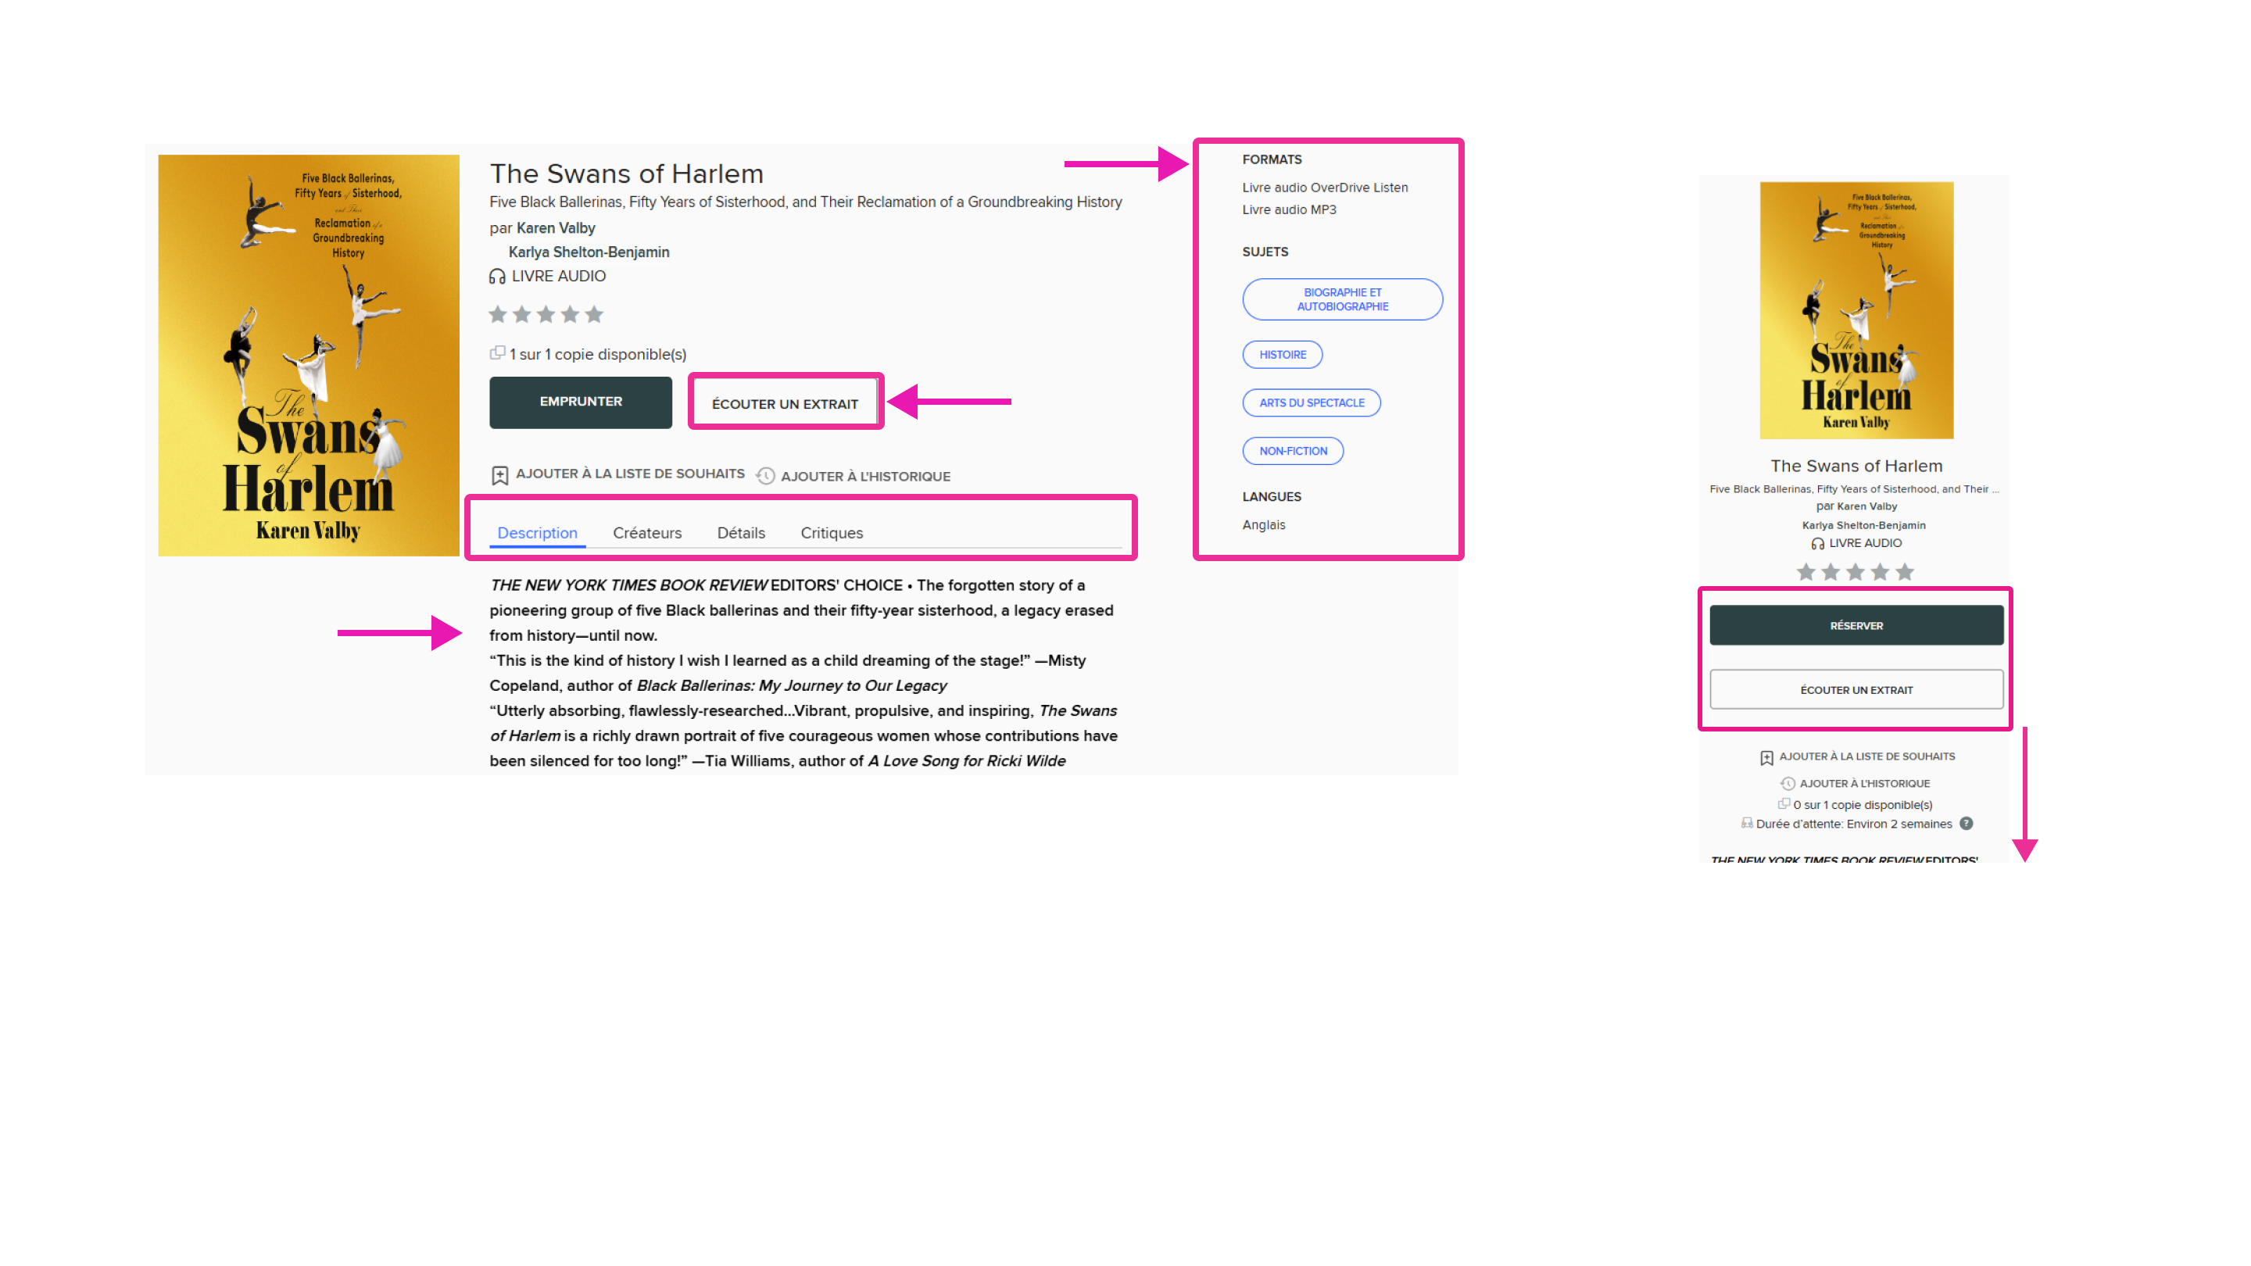Rate one star in mobile view

1806,572
